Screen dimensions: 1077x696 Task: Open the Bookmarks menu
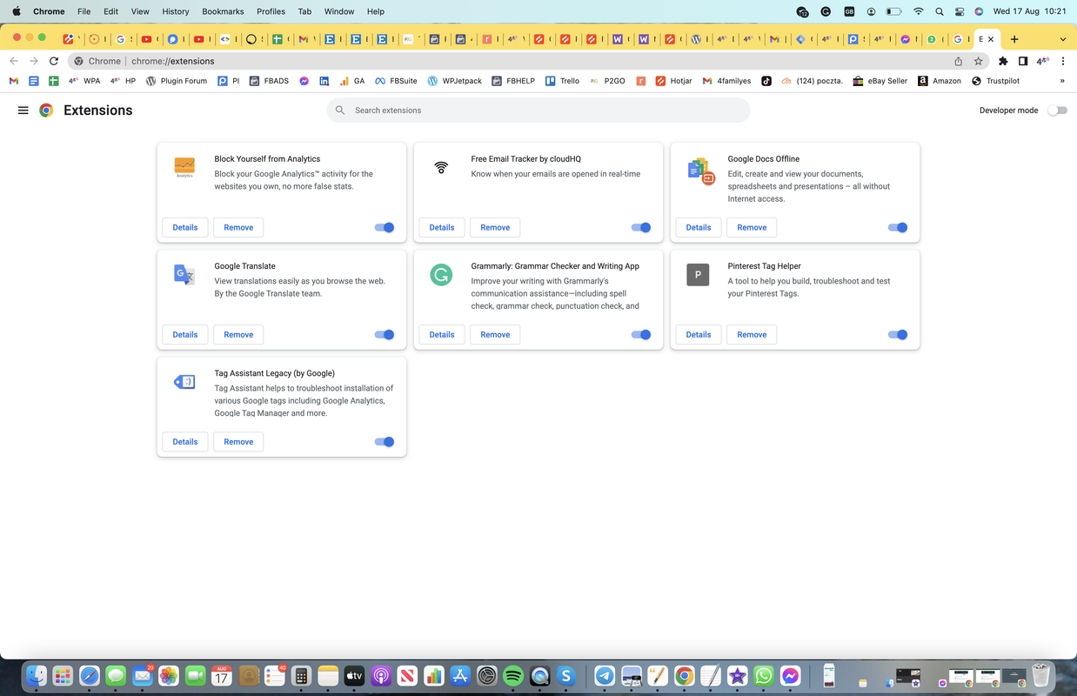[x=223, y=11]
